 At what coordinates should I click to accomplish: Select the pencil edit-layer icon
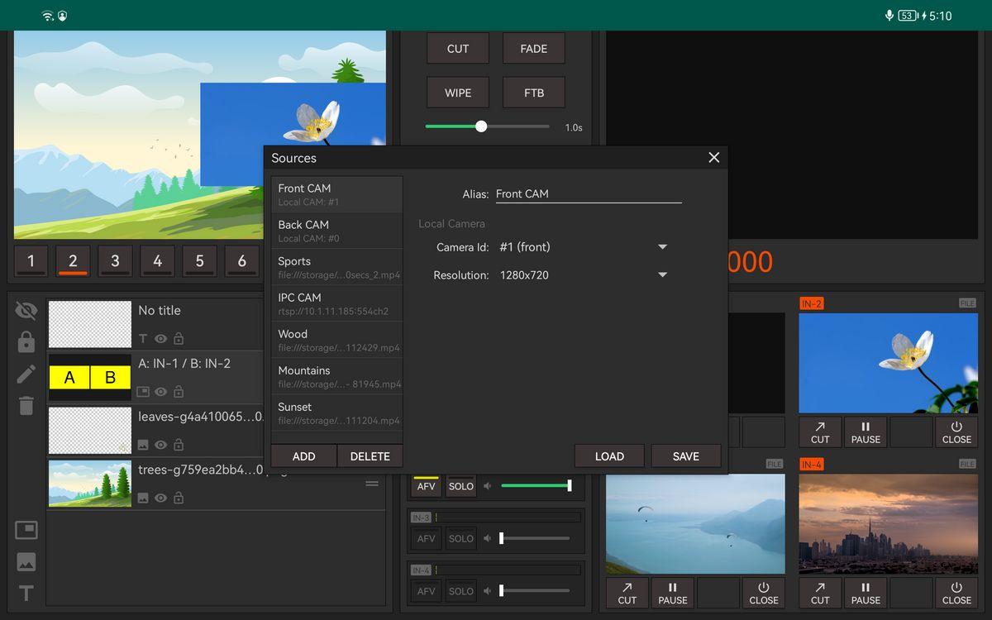[26, 374]
